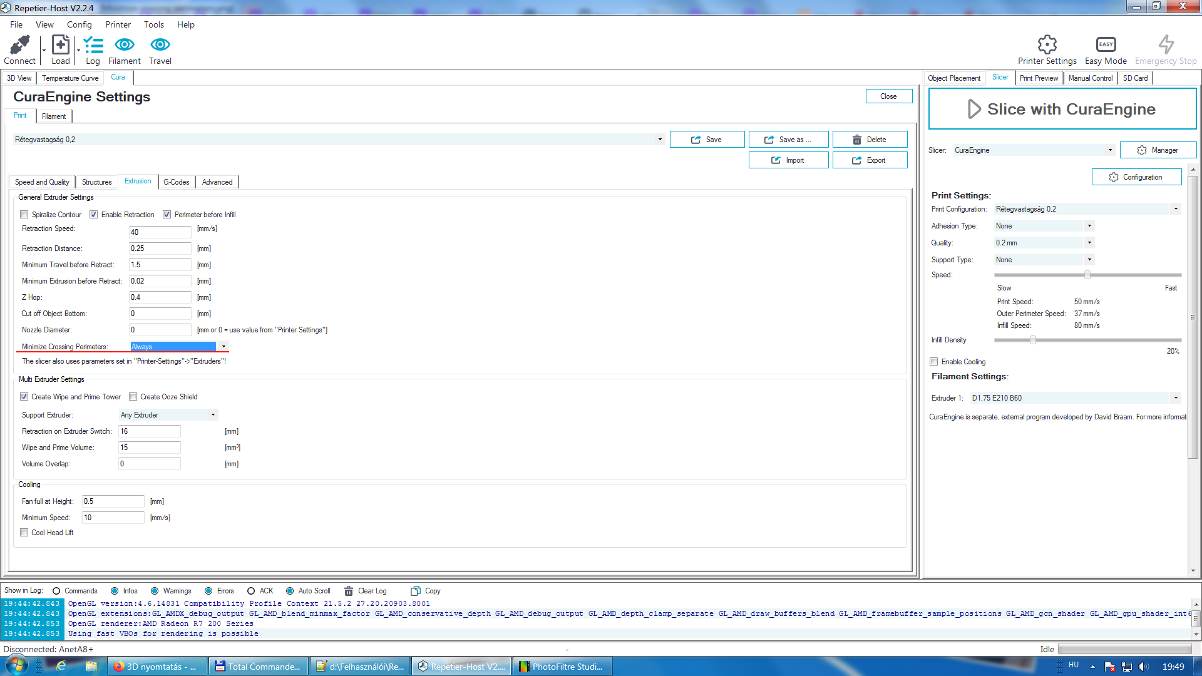
Task: Click the Export button
Action: coord(870,160)
